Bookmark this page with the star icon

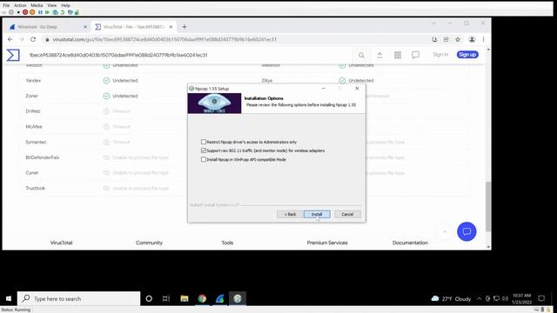[458, 39]
